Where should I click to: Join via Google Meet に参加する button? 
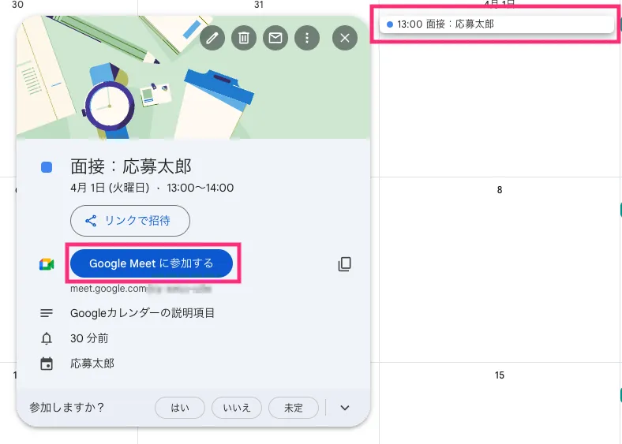tap(152, 264)
